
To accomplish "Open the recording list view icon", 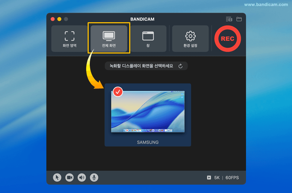I will point(229,19).
